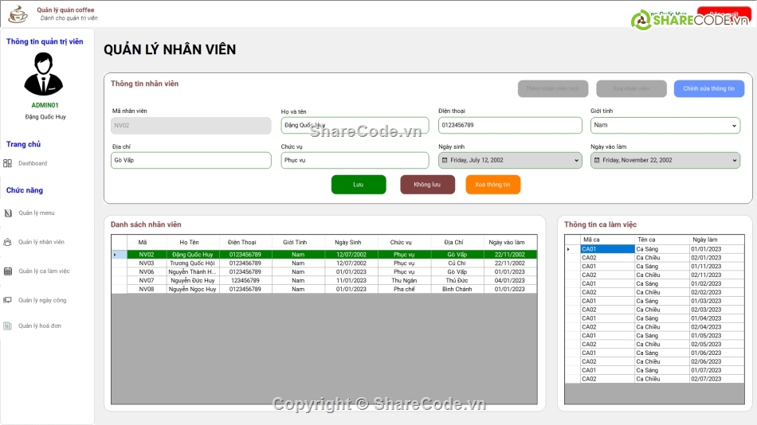This screenshot has height=425, width=757.
Task: Select row NV03 in employee list
Action: tap(324, 263)
